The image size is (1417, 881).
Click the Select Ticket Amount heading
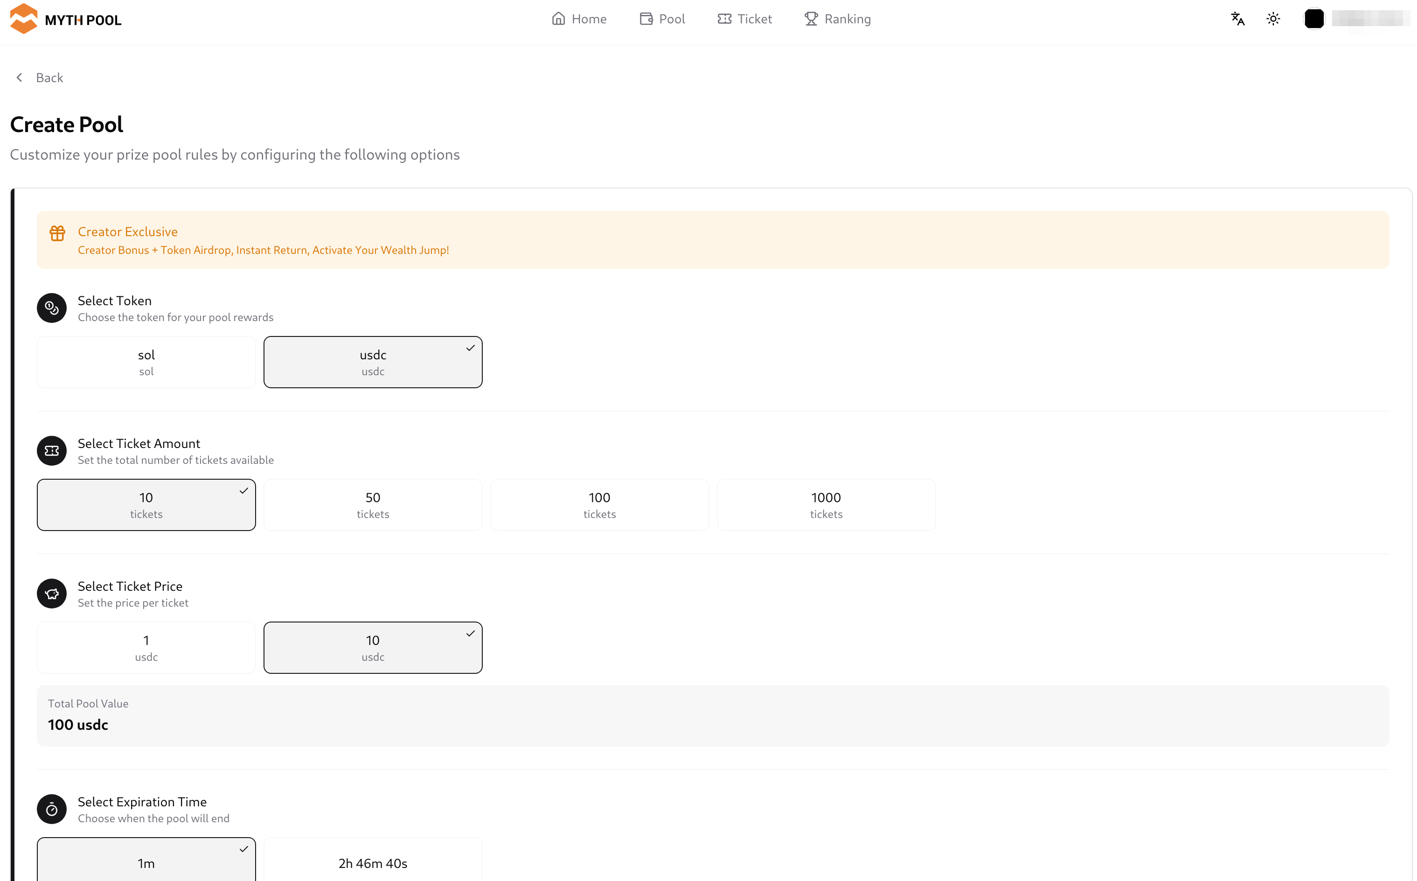(x=139, y=443)
